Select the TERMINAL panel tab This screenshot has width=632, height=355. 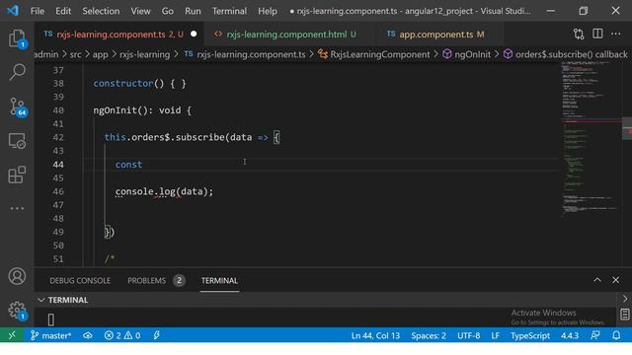(219, 280)
